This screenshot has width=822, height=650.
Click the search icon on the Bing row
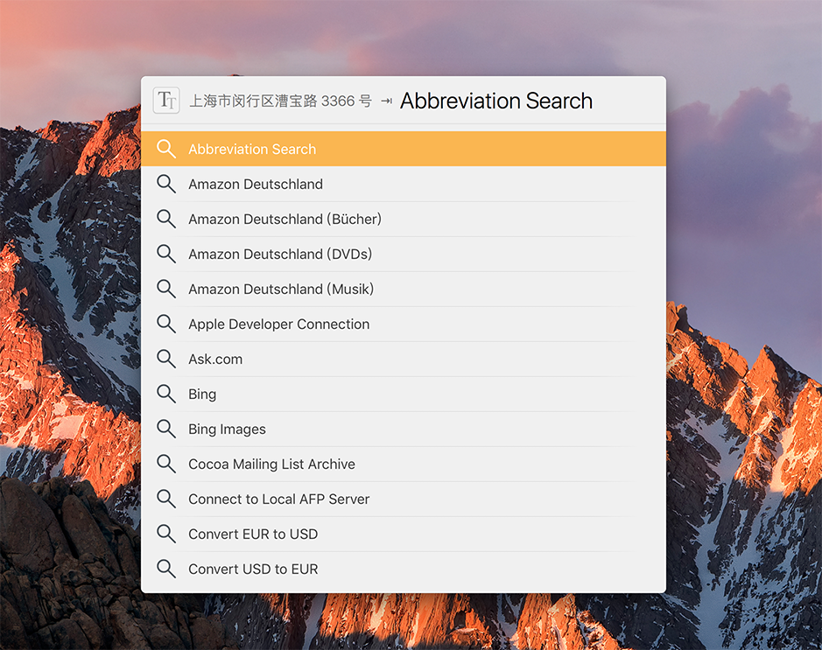point(166,394)
